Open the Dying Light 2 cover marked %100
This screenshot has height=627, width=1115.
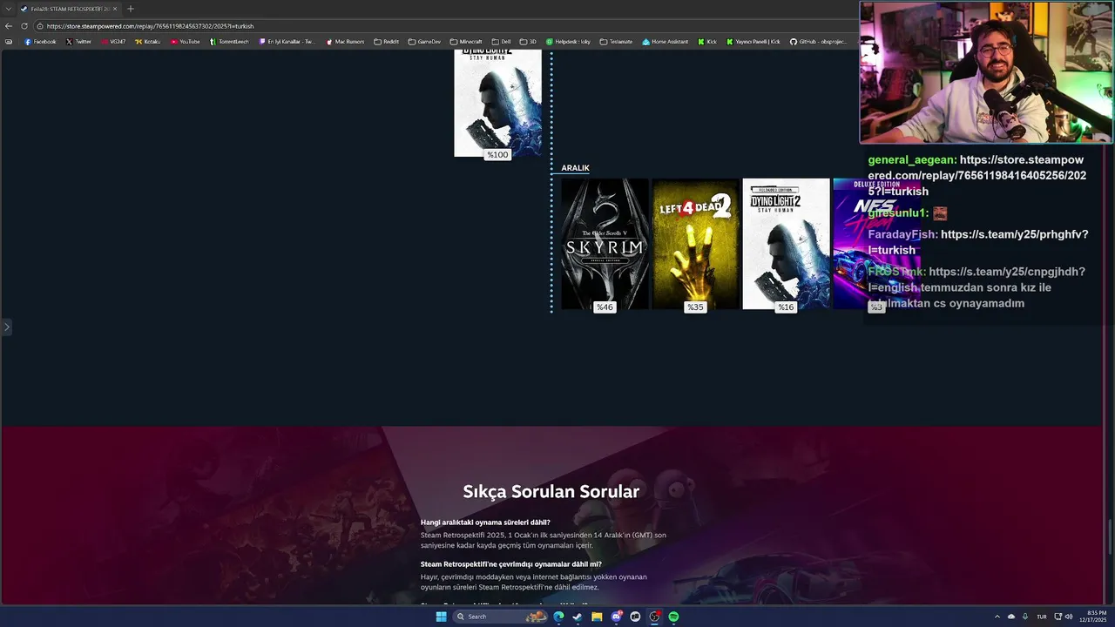[497, 103]
